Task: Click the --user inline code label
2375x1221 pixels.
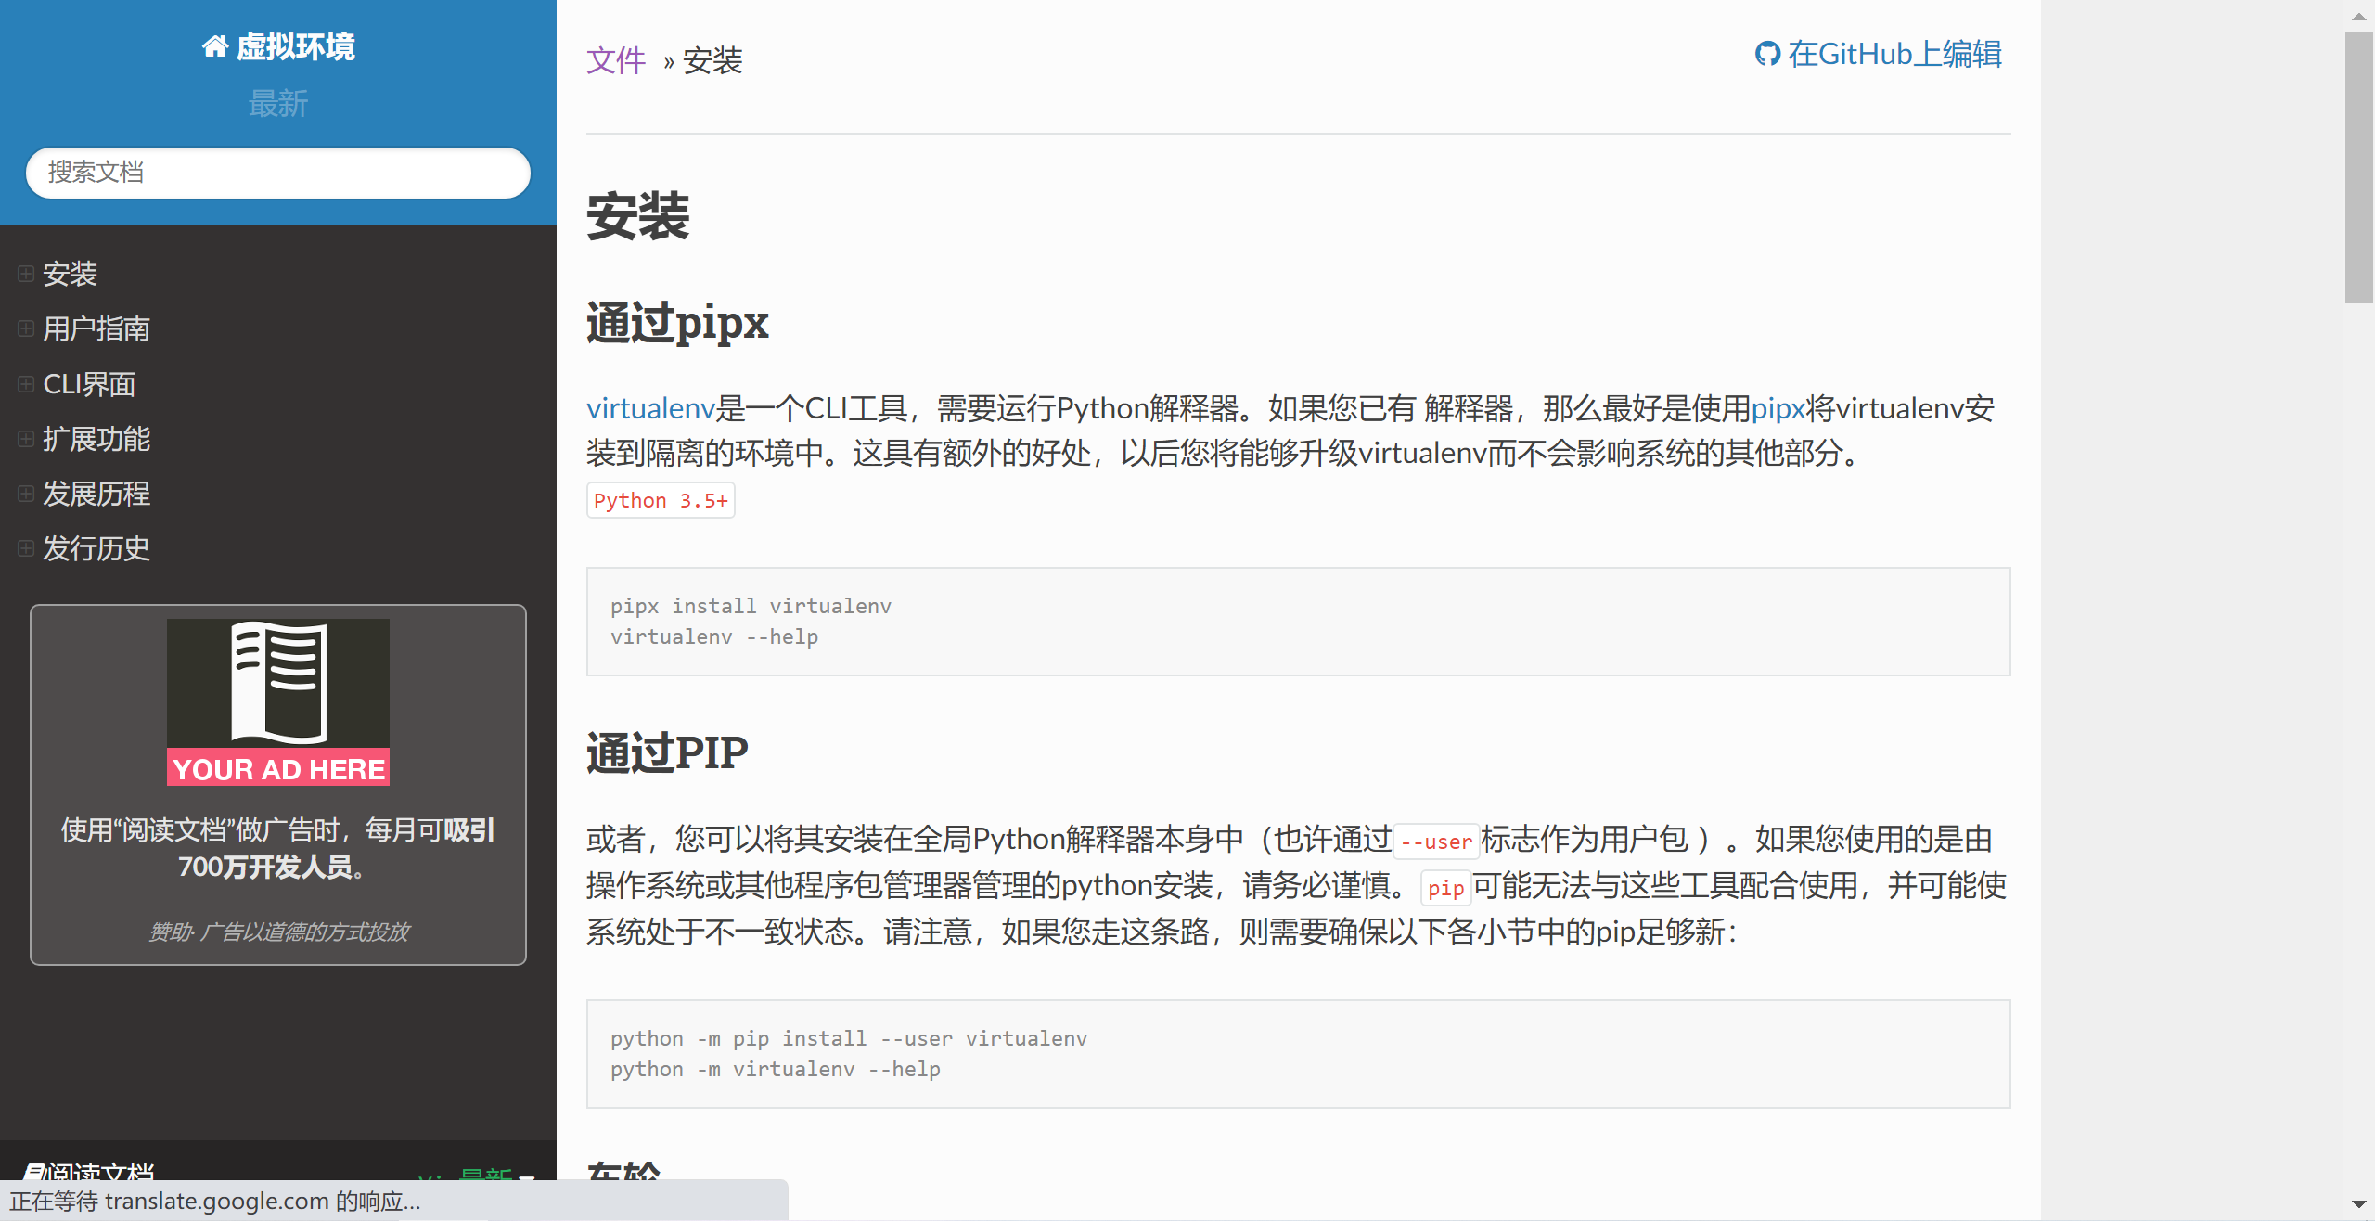Action: coord(1436,842)
